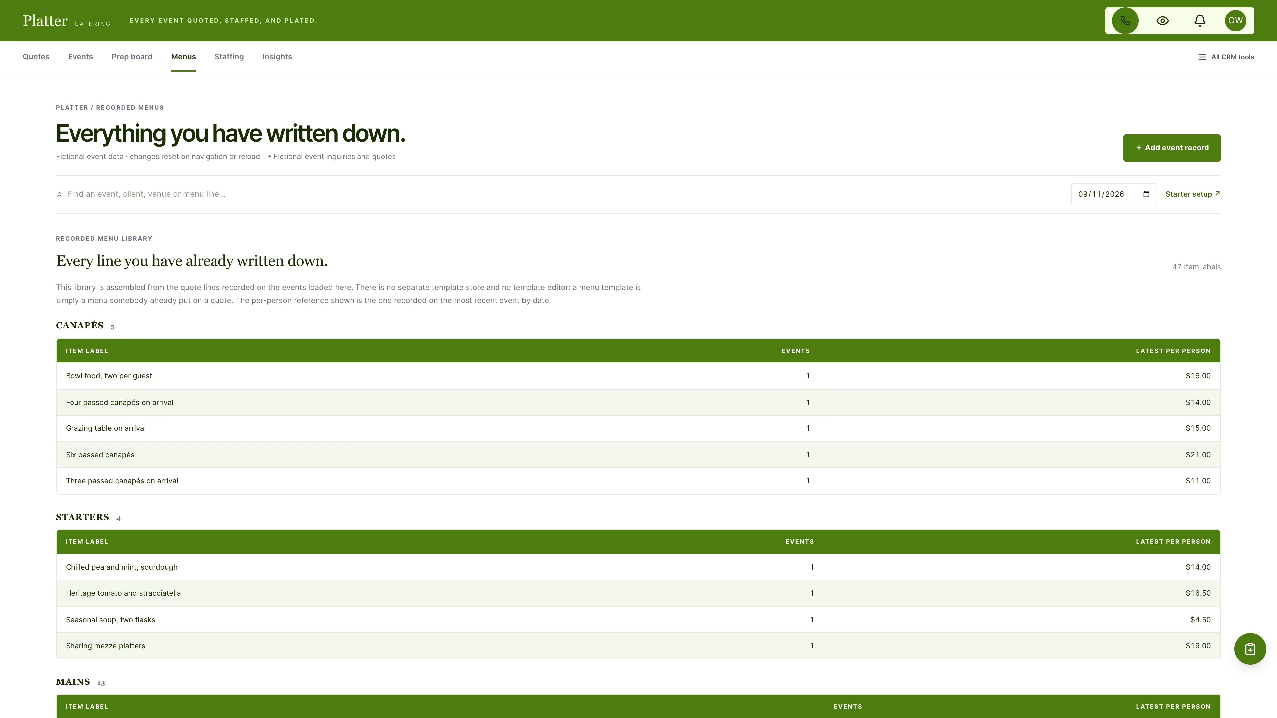The height and width of the screenshot is (718, 1277).
Task: View the Insights tab
Action: [277, 57]
